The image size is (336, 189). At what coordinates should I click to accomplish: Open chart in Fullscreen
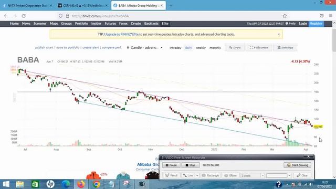pos(259,48)
